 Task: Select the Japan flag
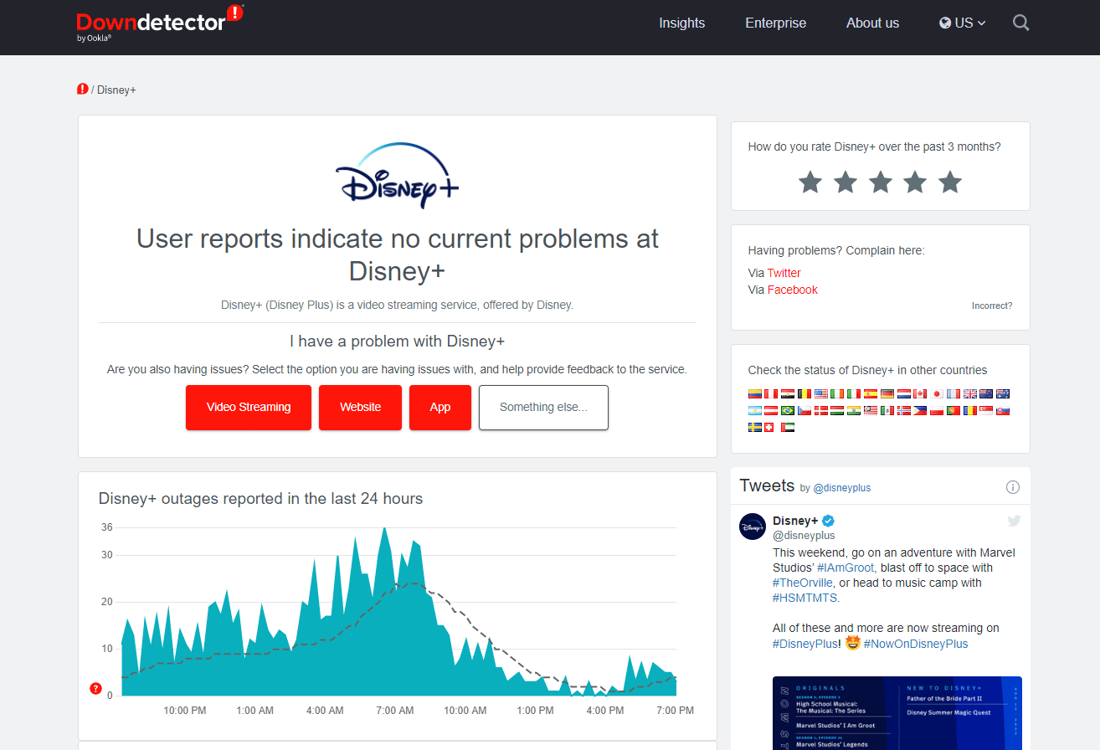coord(937,393)
